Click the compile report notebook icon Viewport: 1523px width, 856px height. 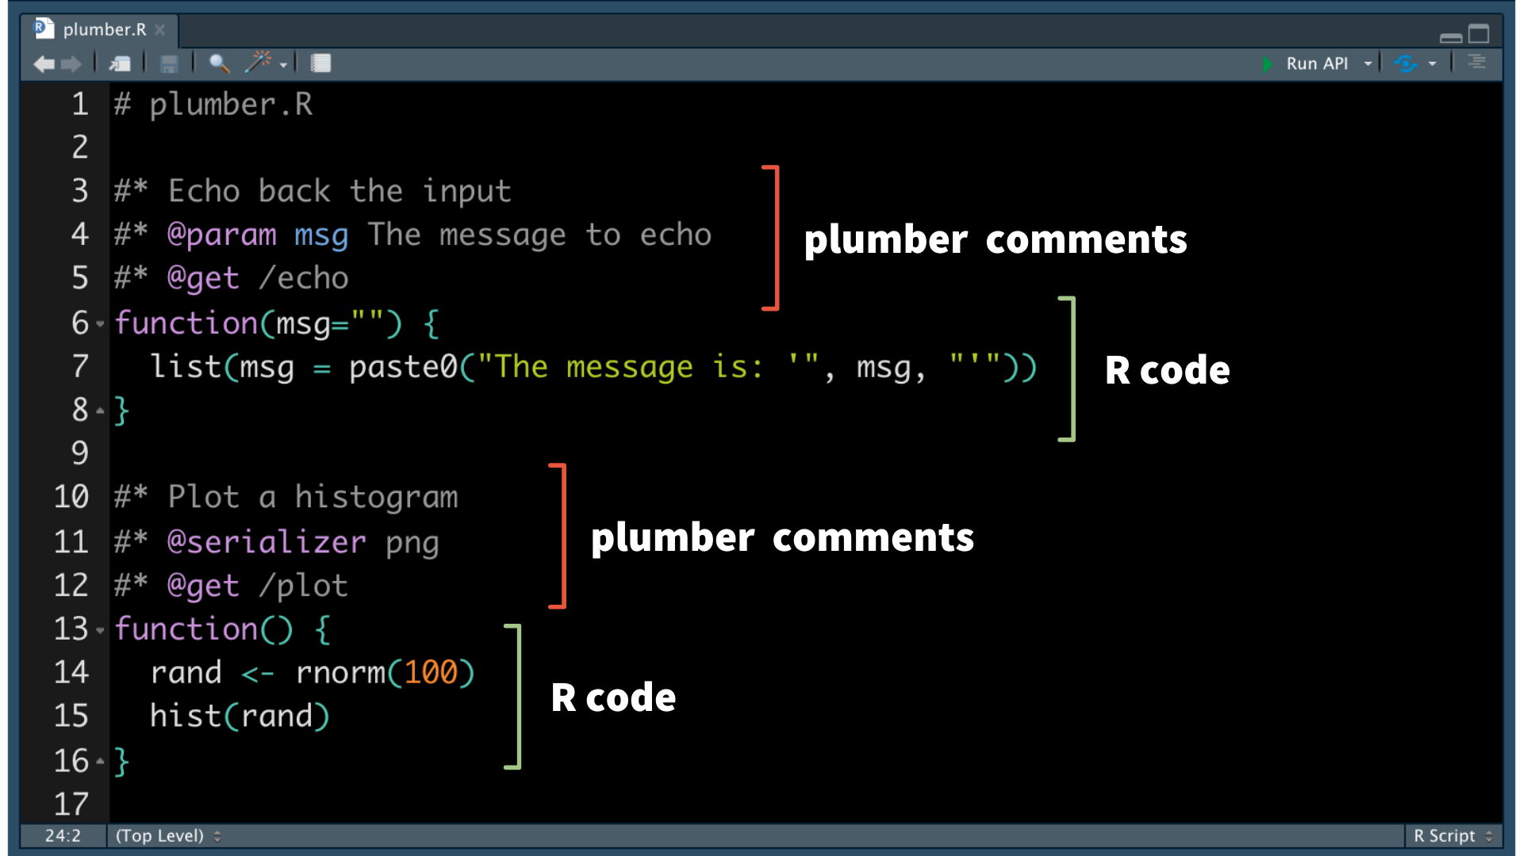[320, 63]
